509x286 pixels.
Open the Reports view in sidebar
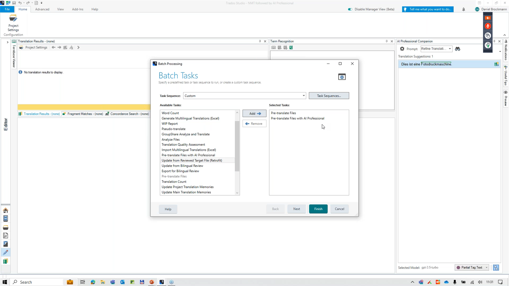pyautogui.click(x=6, y=236)
